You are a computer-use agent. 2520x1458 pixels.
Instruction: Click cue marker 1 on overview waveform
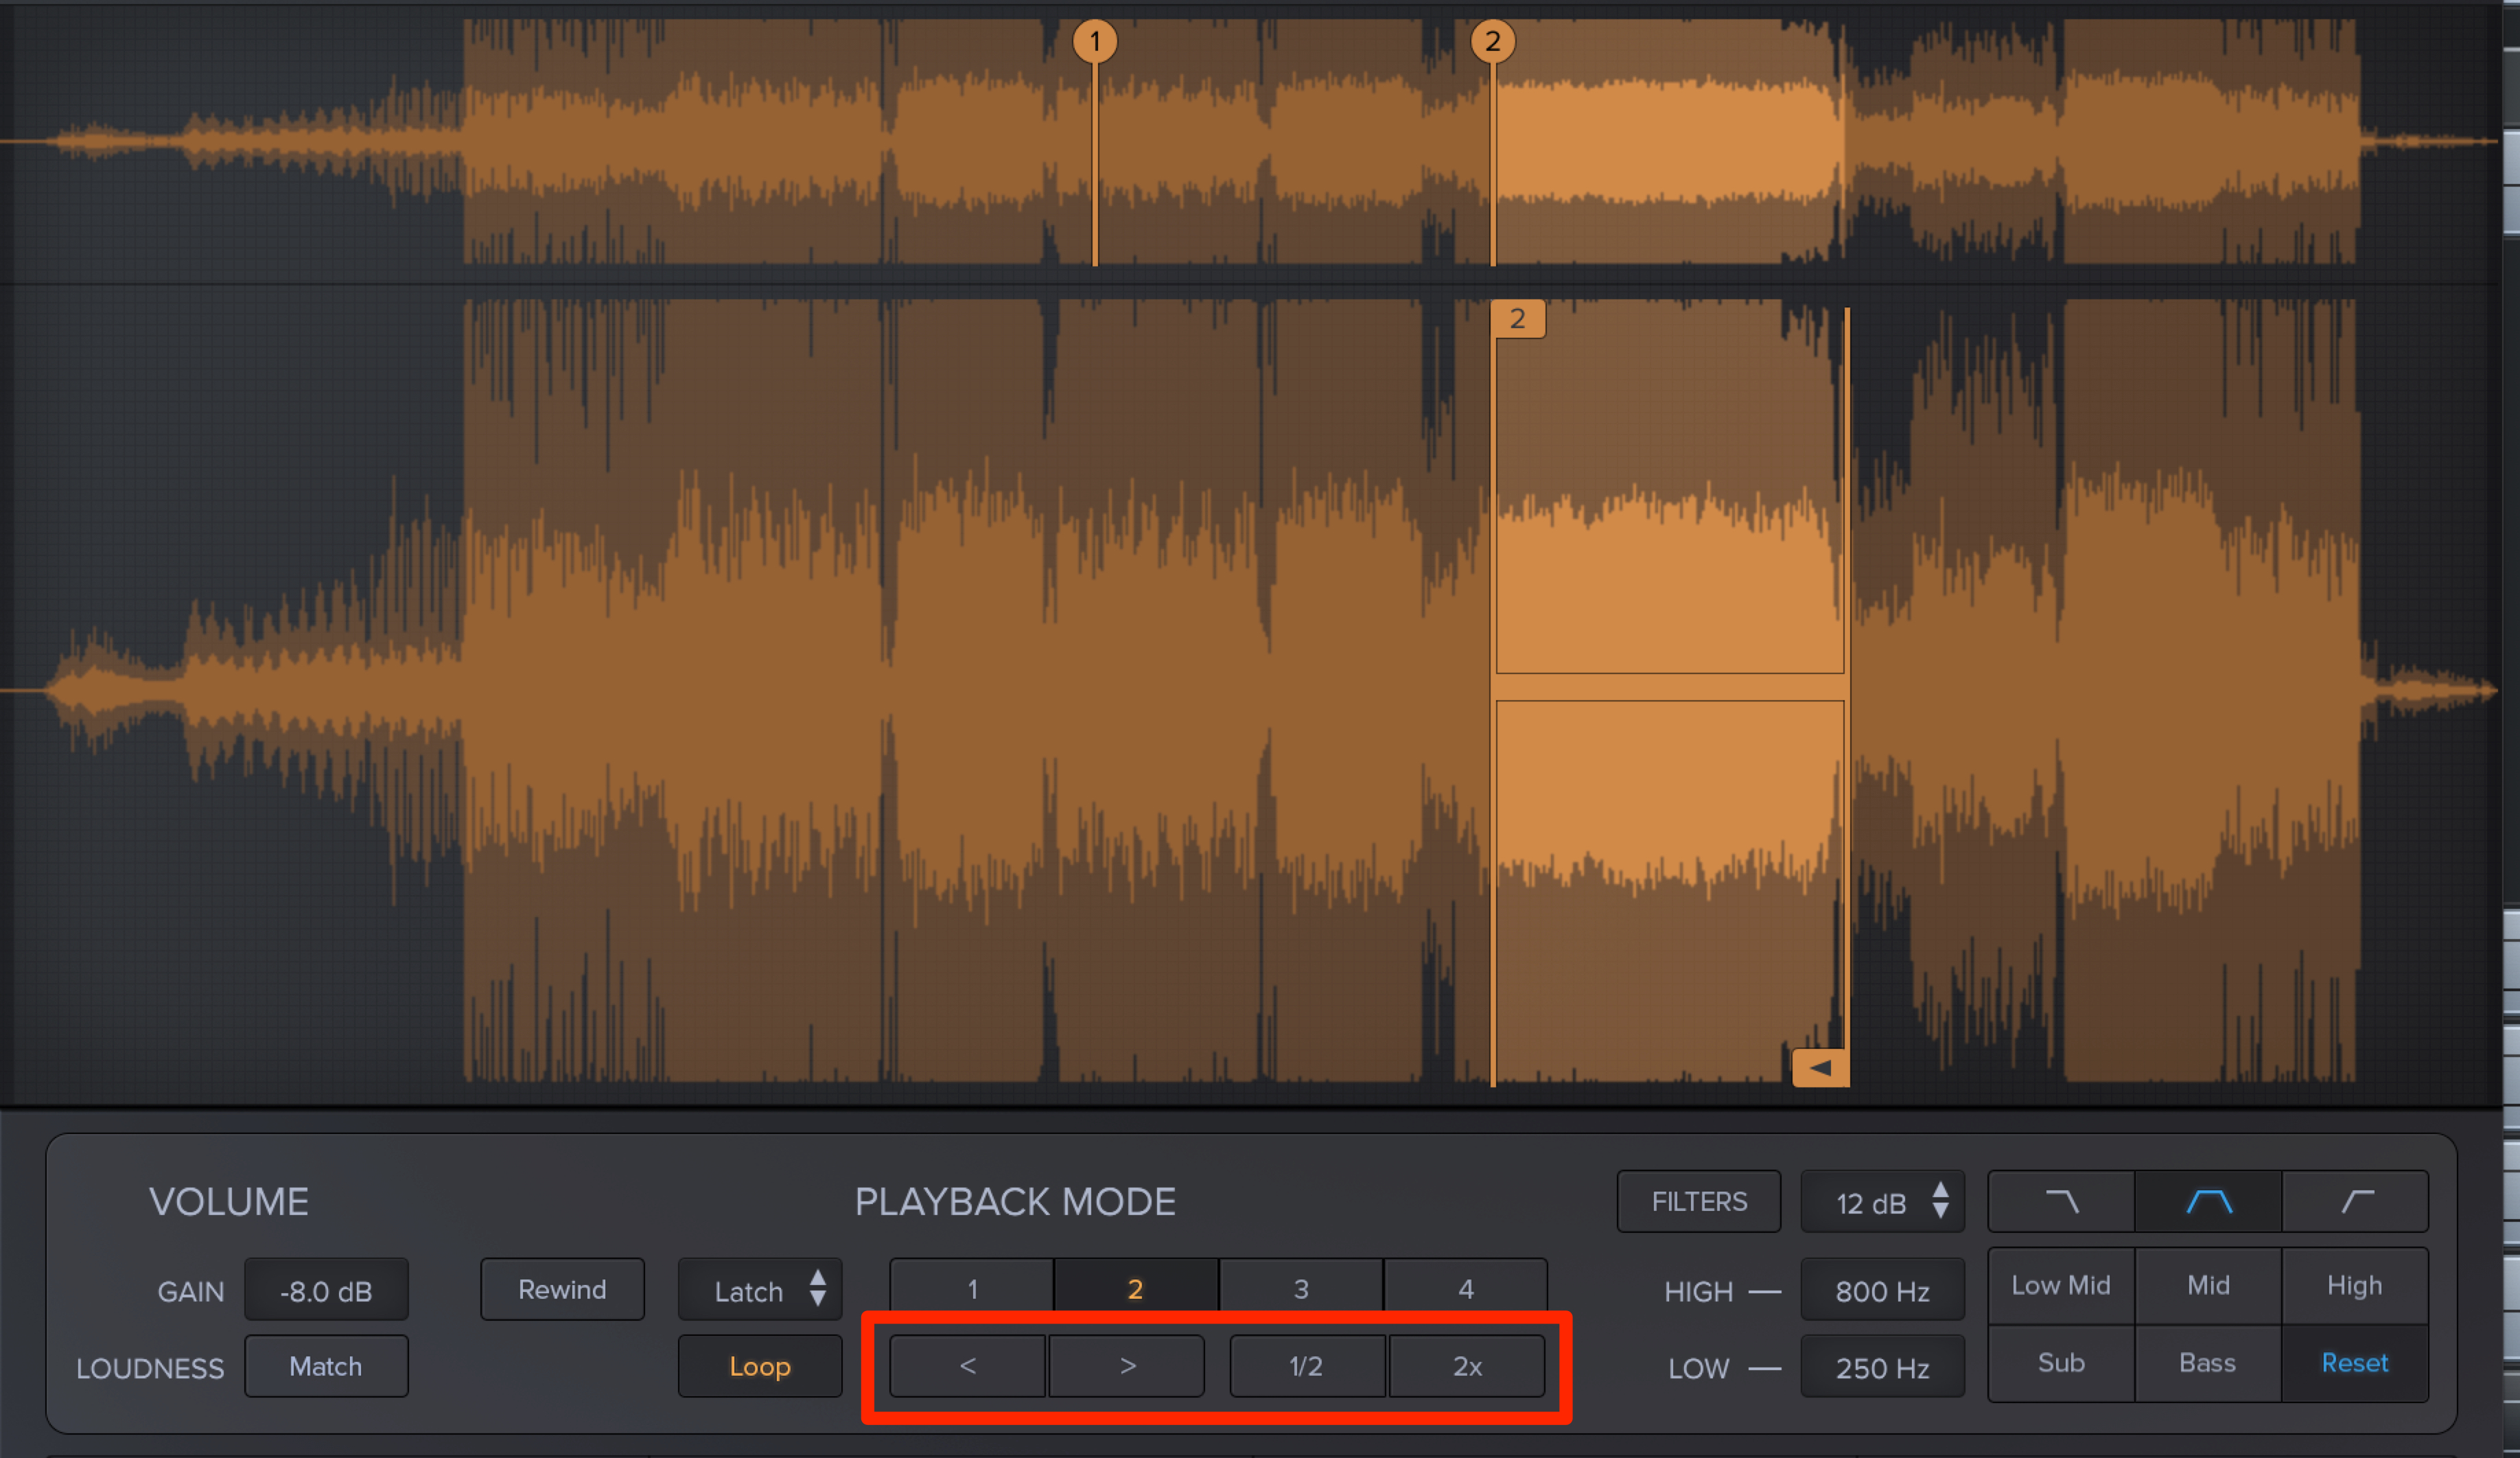click(x=1095, y=41)
